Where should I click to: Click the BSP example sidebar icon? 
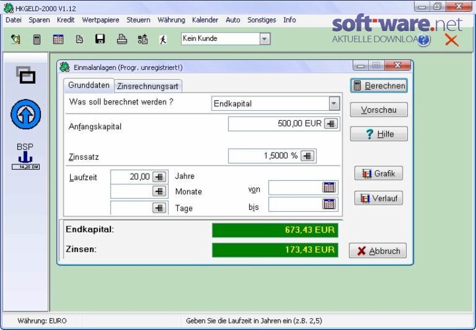(26, 156)
